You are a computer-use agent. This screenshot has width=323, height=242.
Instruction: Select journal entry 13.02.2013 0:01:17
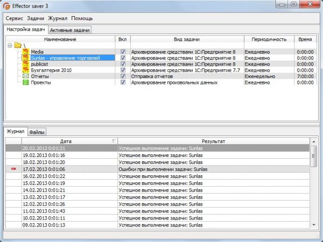point(158,197)
